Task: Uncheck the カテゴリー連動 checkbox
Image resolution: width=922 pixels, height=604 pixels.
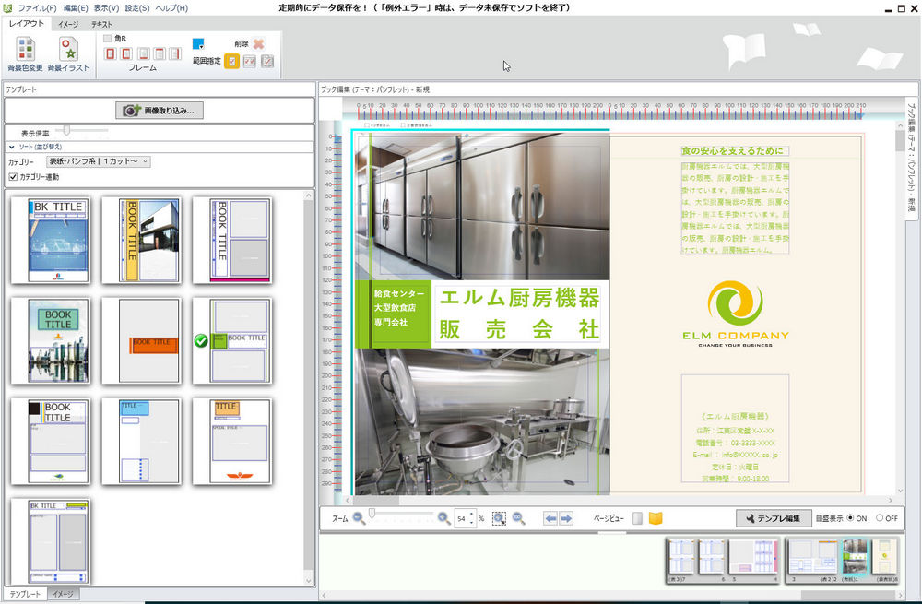Action: point(13,177)
